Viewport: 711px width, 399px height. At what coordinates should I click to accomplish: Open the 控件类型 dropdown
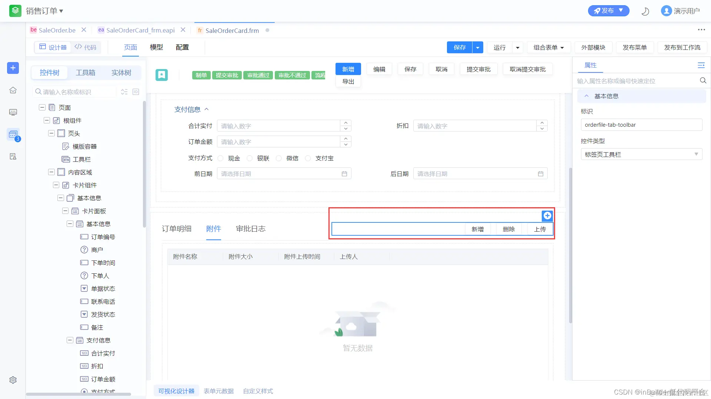point(641,154)
